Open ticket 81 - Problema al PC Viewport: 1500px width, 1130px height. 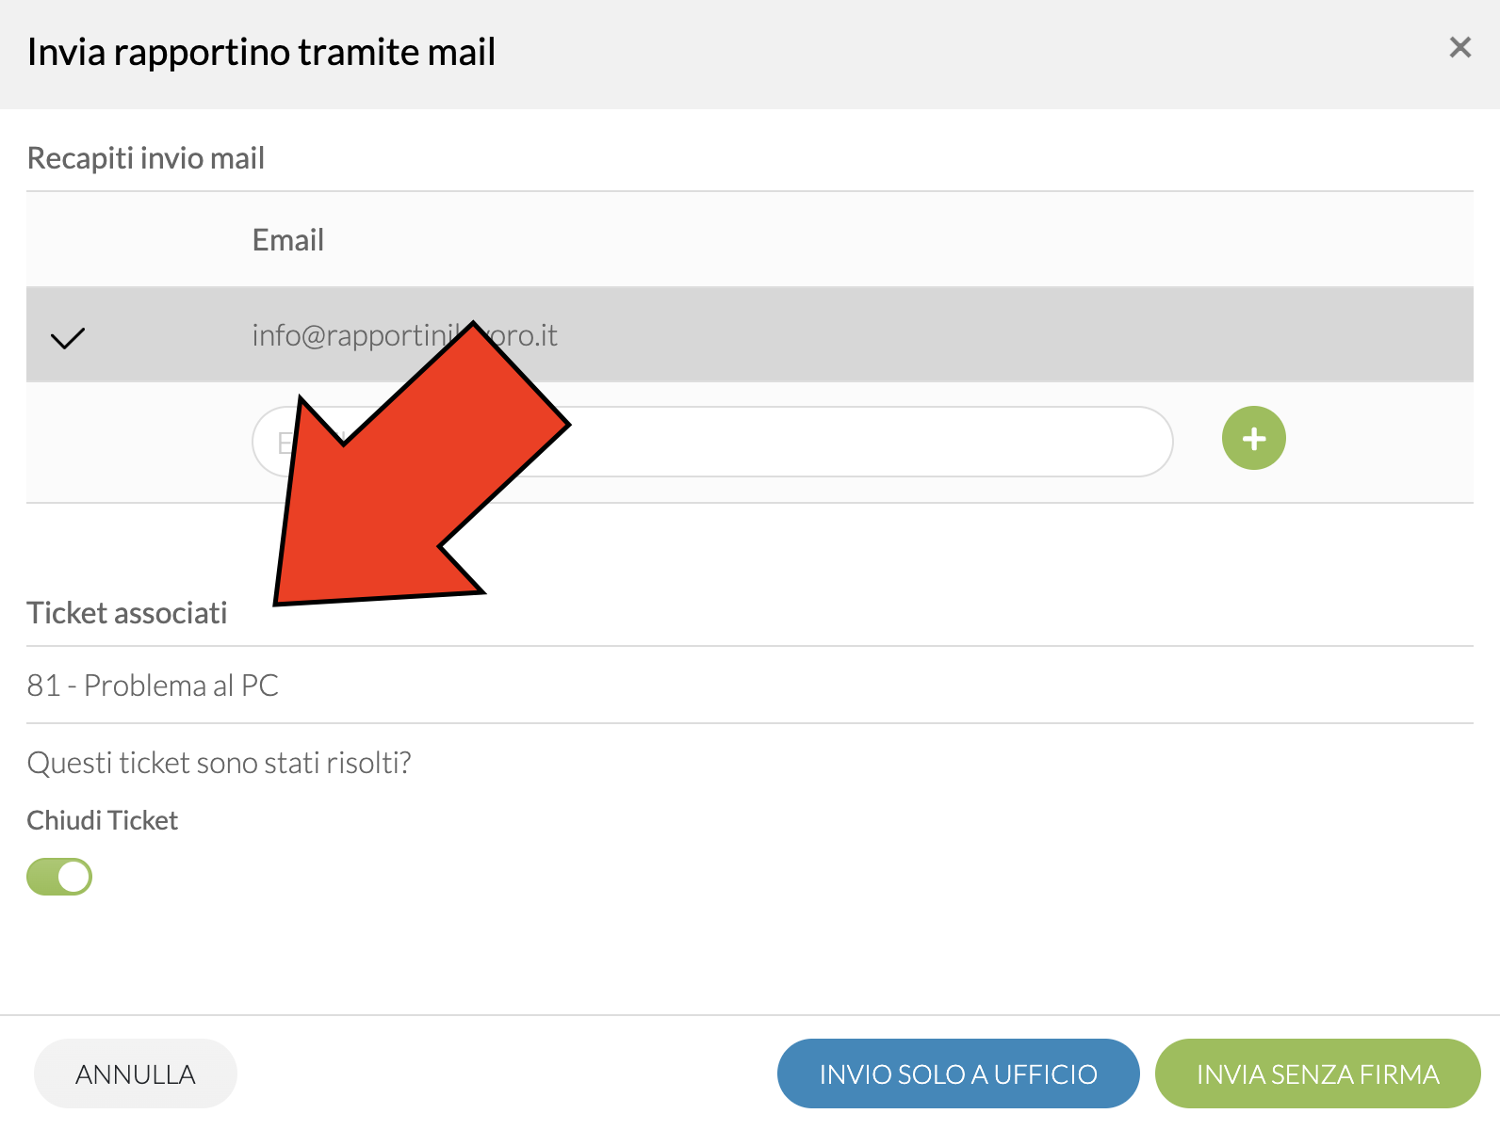point(153,686)
